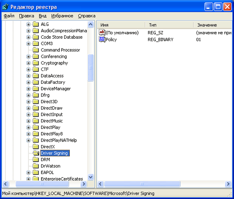
Task: Click the folder icon beside DrWatson
Action: pos(36,166)
